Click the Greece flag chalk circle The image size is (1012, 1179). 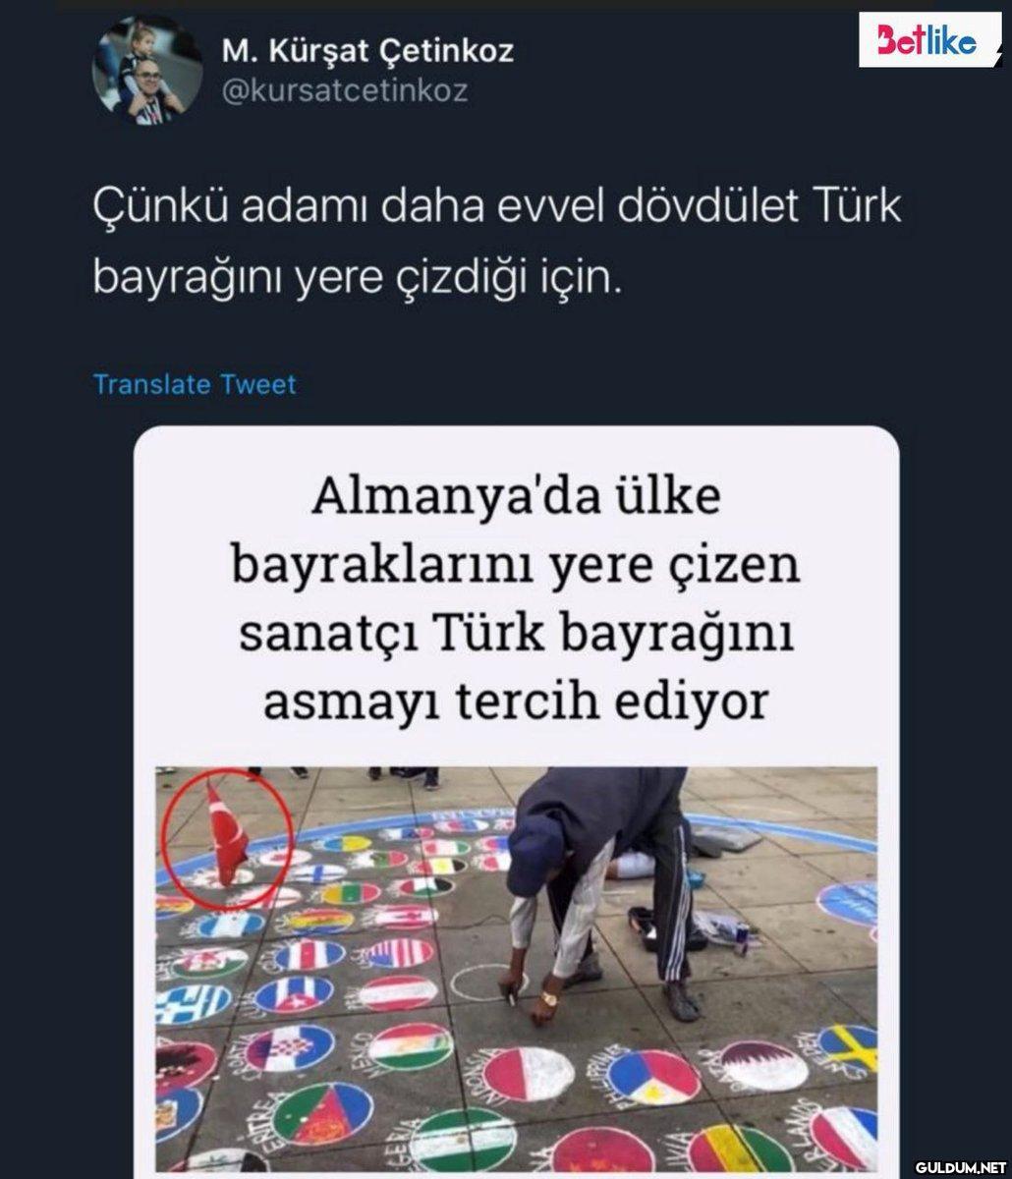point(193,1003)
